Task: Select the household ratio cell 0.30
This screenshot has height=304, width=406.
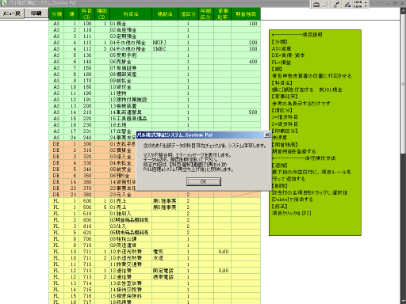Action: tap(222, 271)
